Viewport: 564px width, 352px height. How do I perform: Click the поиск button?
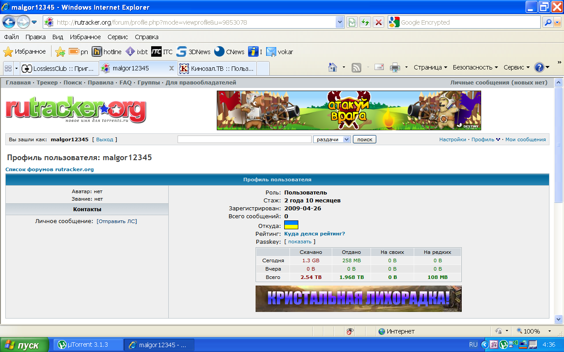pyautogui.click(x=364, y=139)
